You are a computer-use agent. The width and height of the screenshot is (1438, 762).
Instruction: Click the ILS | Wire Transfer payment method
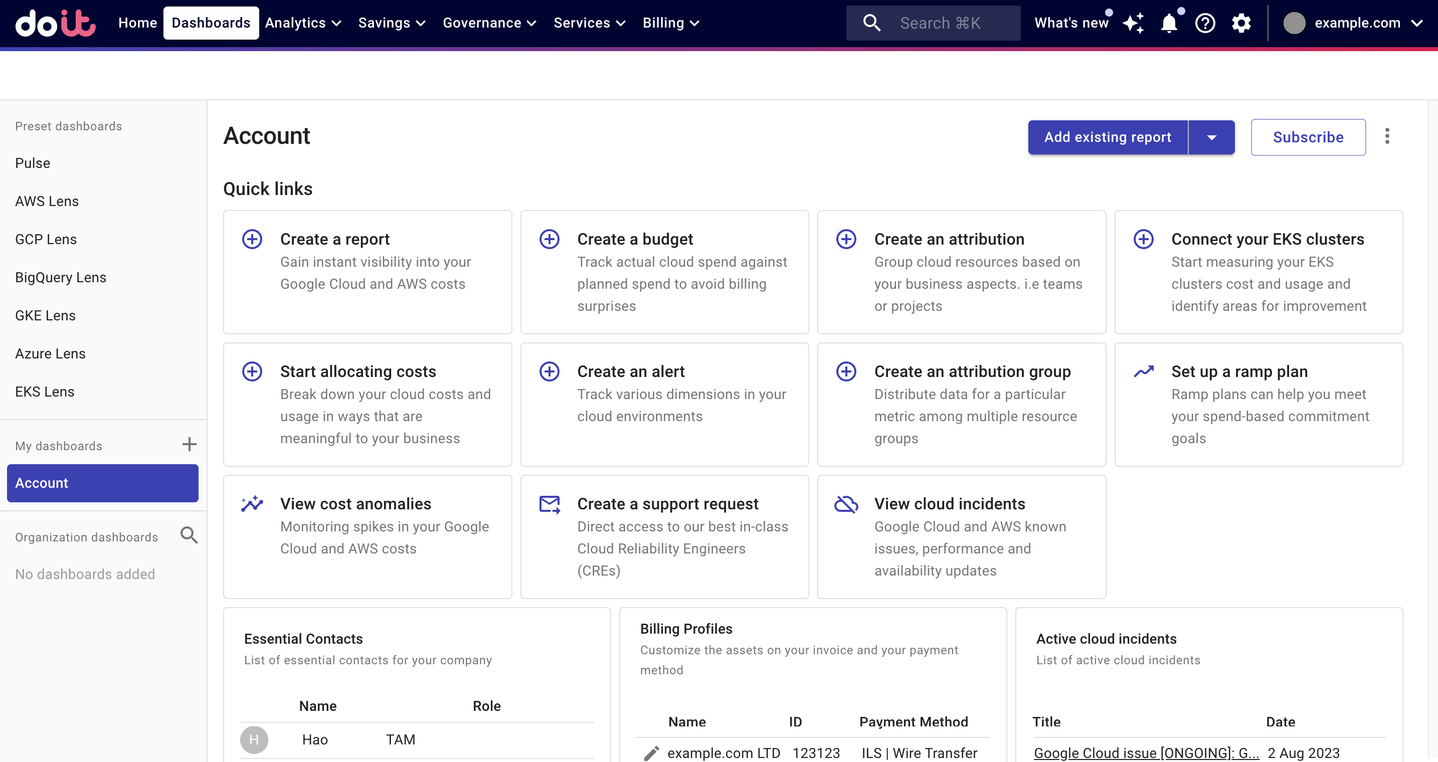[x=919, y=753]
